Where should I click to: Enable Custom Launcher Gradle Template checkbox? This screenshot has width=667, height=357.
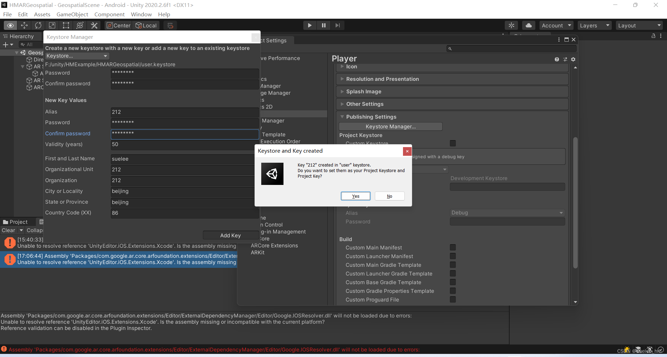click(453, 273)
